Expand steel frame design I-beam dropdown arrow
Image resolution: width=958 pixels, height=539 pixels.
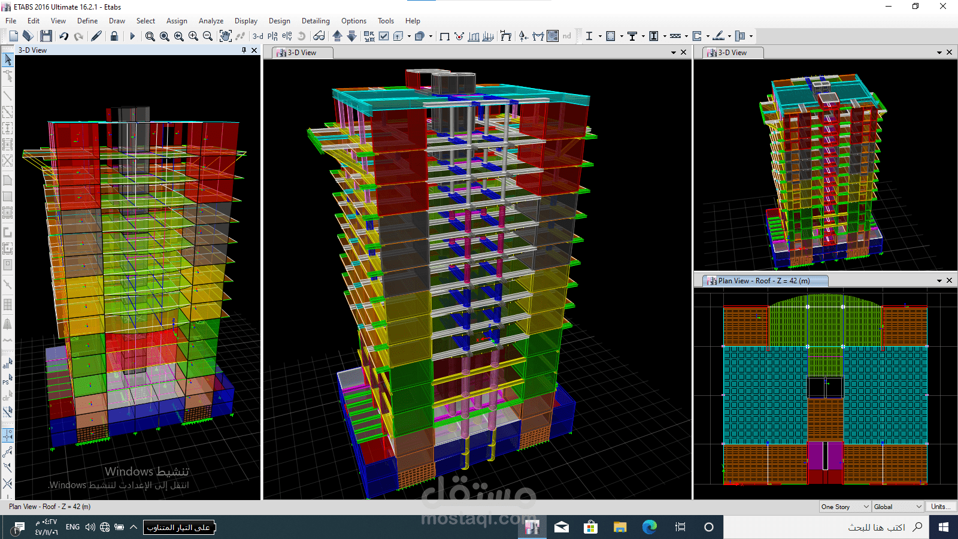pos(600,36)
